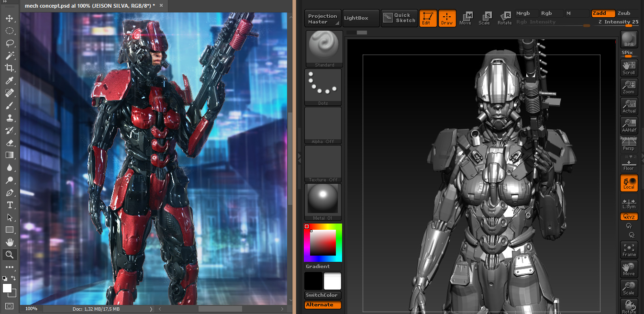
Task: Toggle Local transformations button
Action: tap(629, 183)
